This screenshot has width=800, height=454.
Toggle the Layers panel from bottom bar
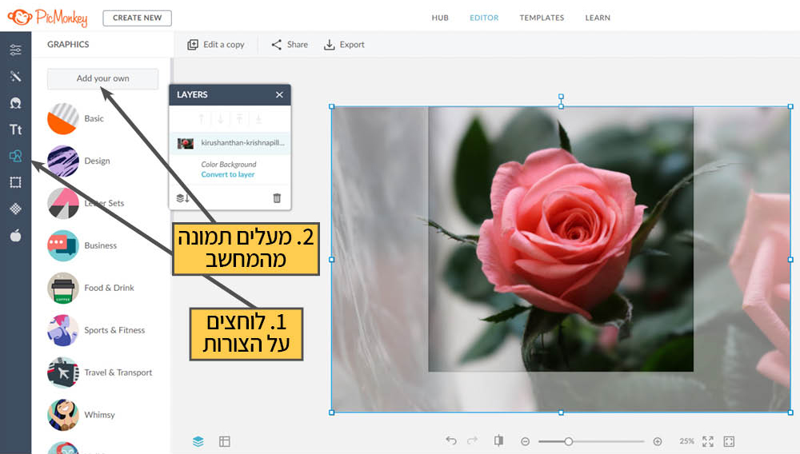198,441
